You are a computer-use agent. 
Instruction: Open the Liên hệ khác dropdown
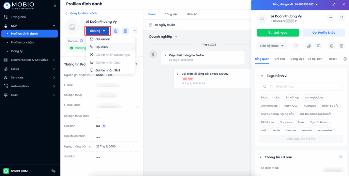tap(273, 46)
